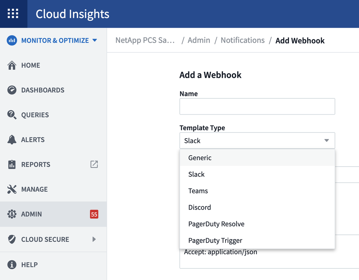The width and height of the screenshot is (359, 280).
Task: Expand the Cloud Secure submenu arrow
Action: pyautogui.click(x=94, y=239)
